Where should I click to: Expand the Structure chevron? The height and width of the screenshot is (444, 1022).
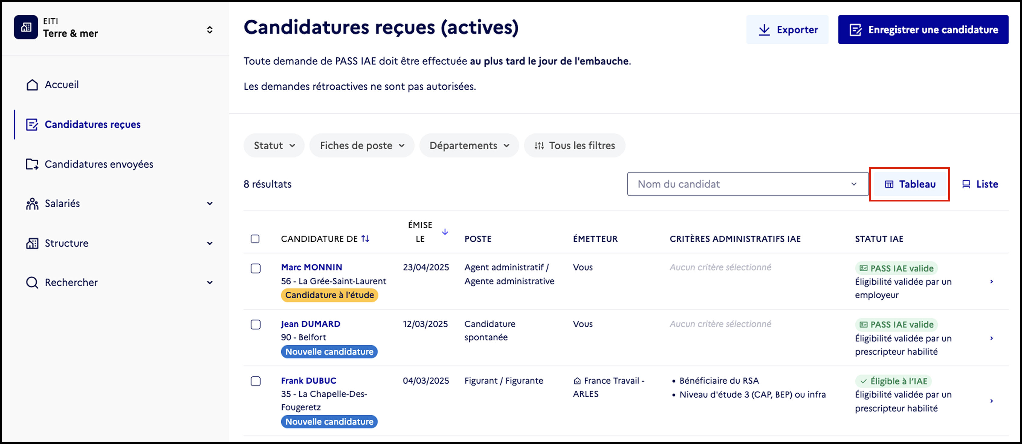[209, 243]
